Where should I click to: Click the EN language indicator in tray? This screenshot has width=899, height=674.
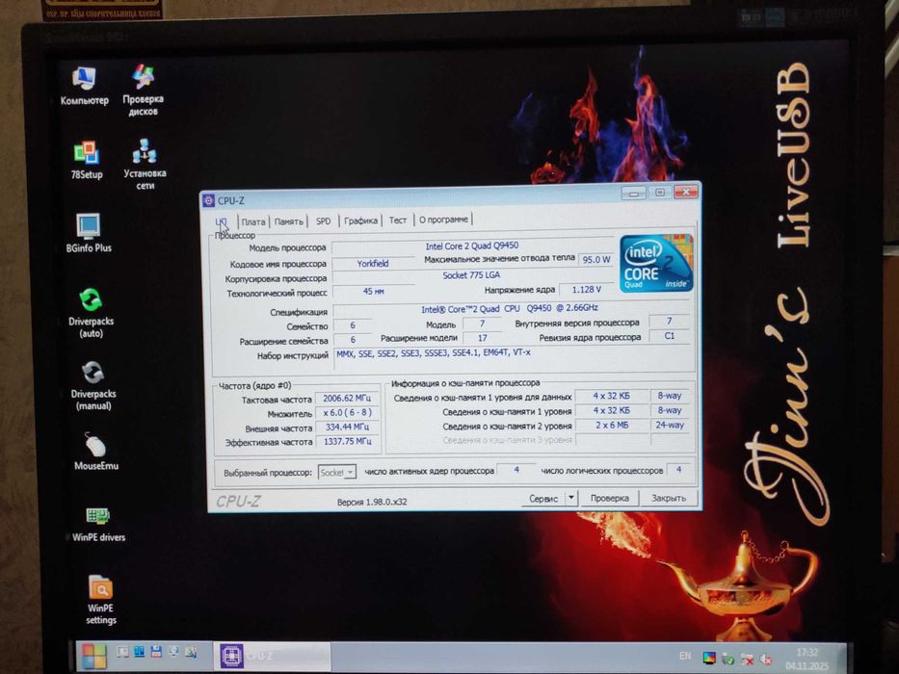click(685, 656)
